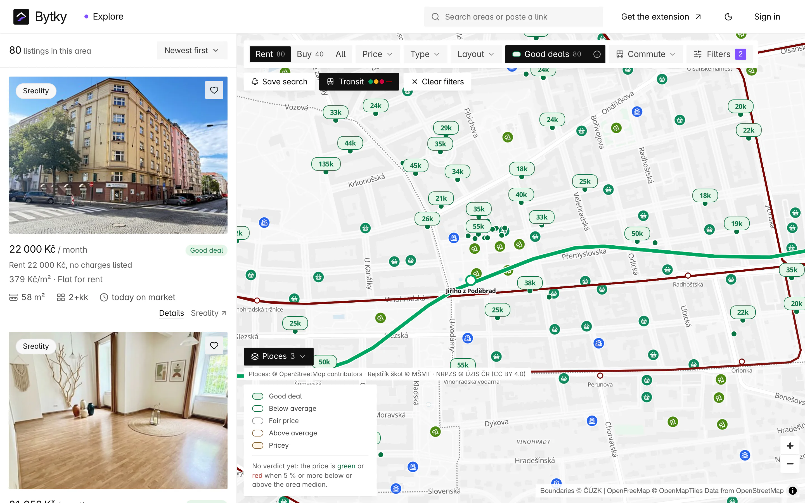Click the Bytky logo icon
The image size is (805, 503).
21,17
